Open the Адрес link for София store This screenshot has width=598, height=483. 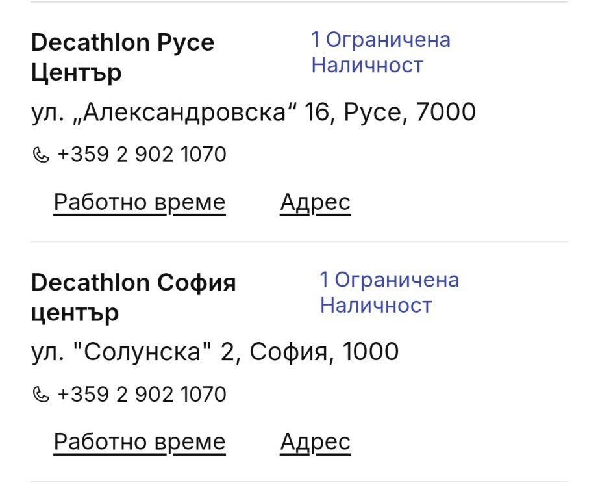(x=315, y=442)
